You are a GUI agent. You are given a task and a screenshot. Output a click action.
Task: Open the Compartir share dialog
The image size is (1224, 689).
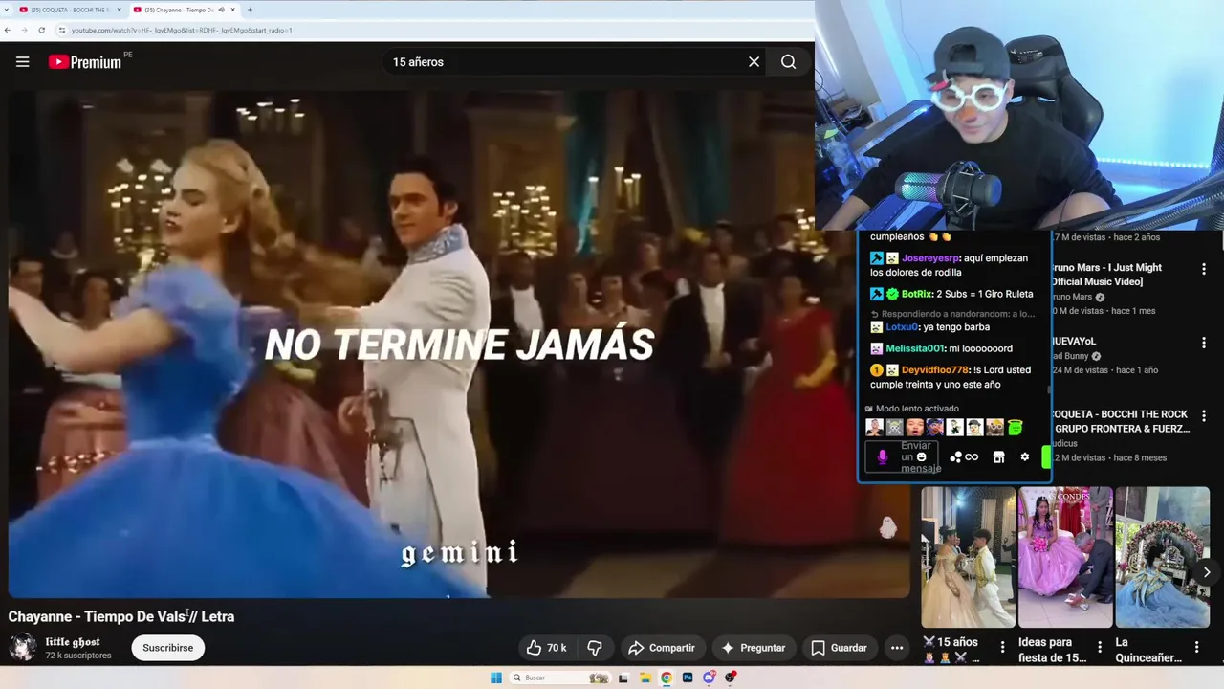(662, 648)
